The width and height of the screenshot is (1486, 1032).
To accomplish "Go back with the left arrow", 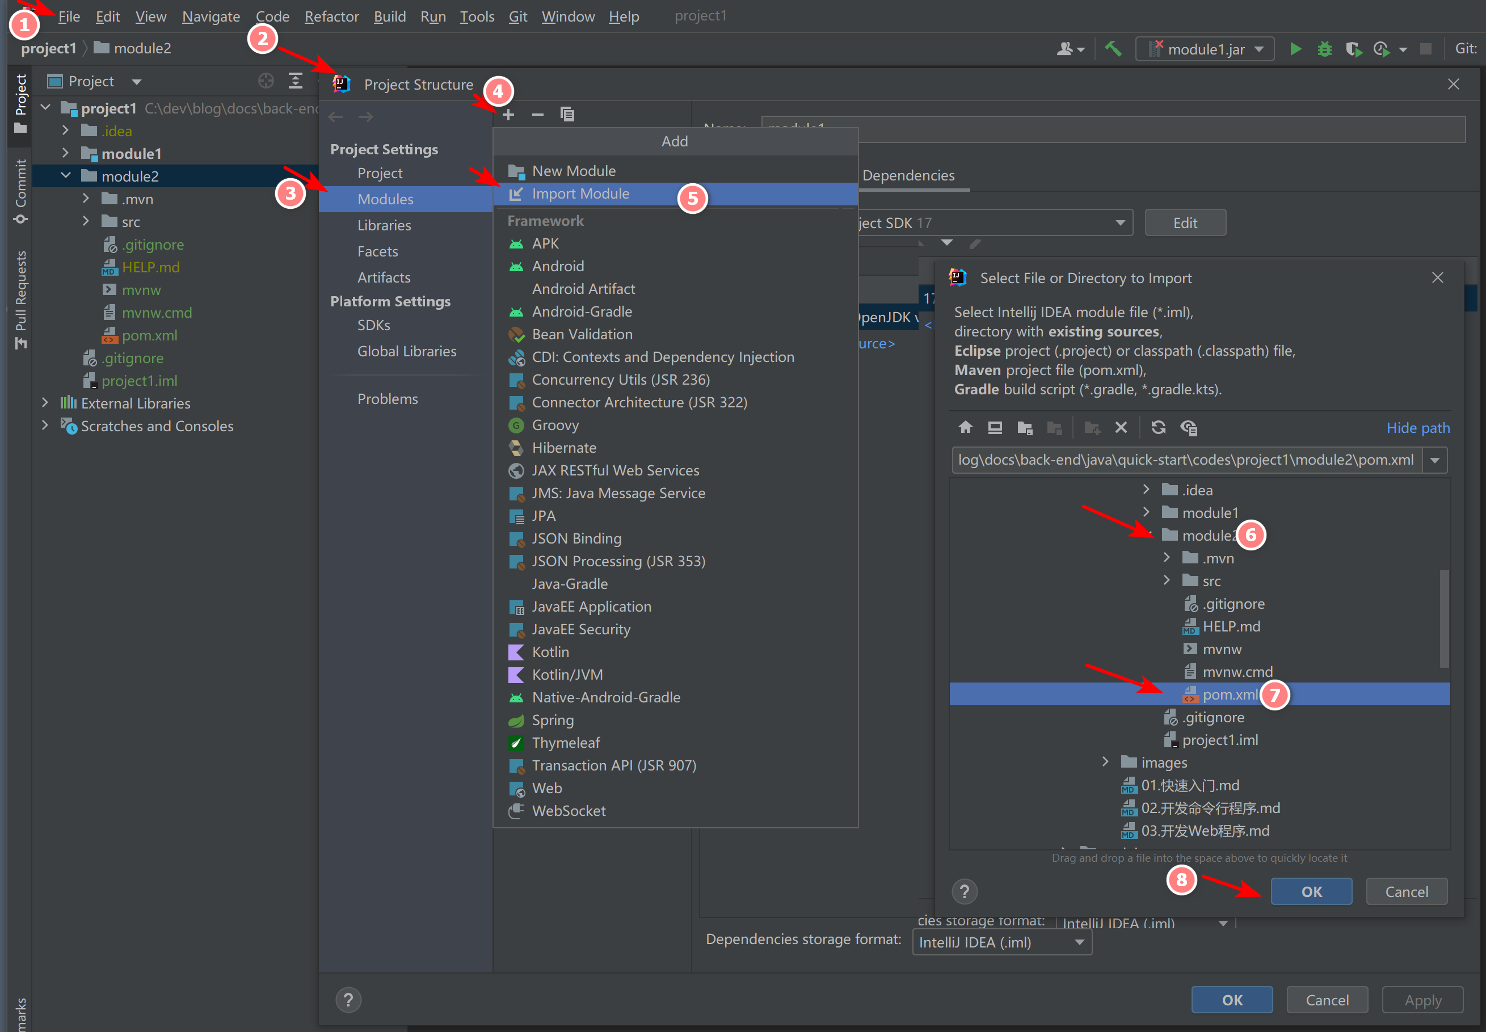I will point(335,117).
